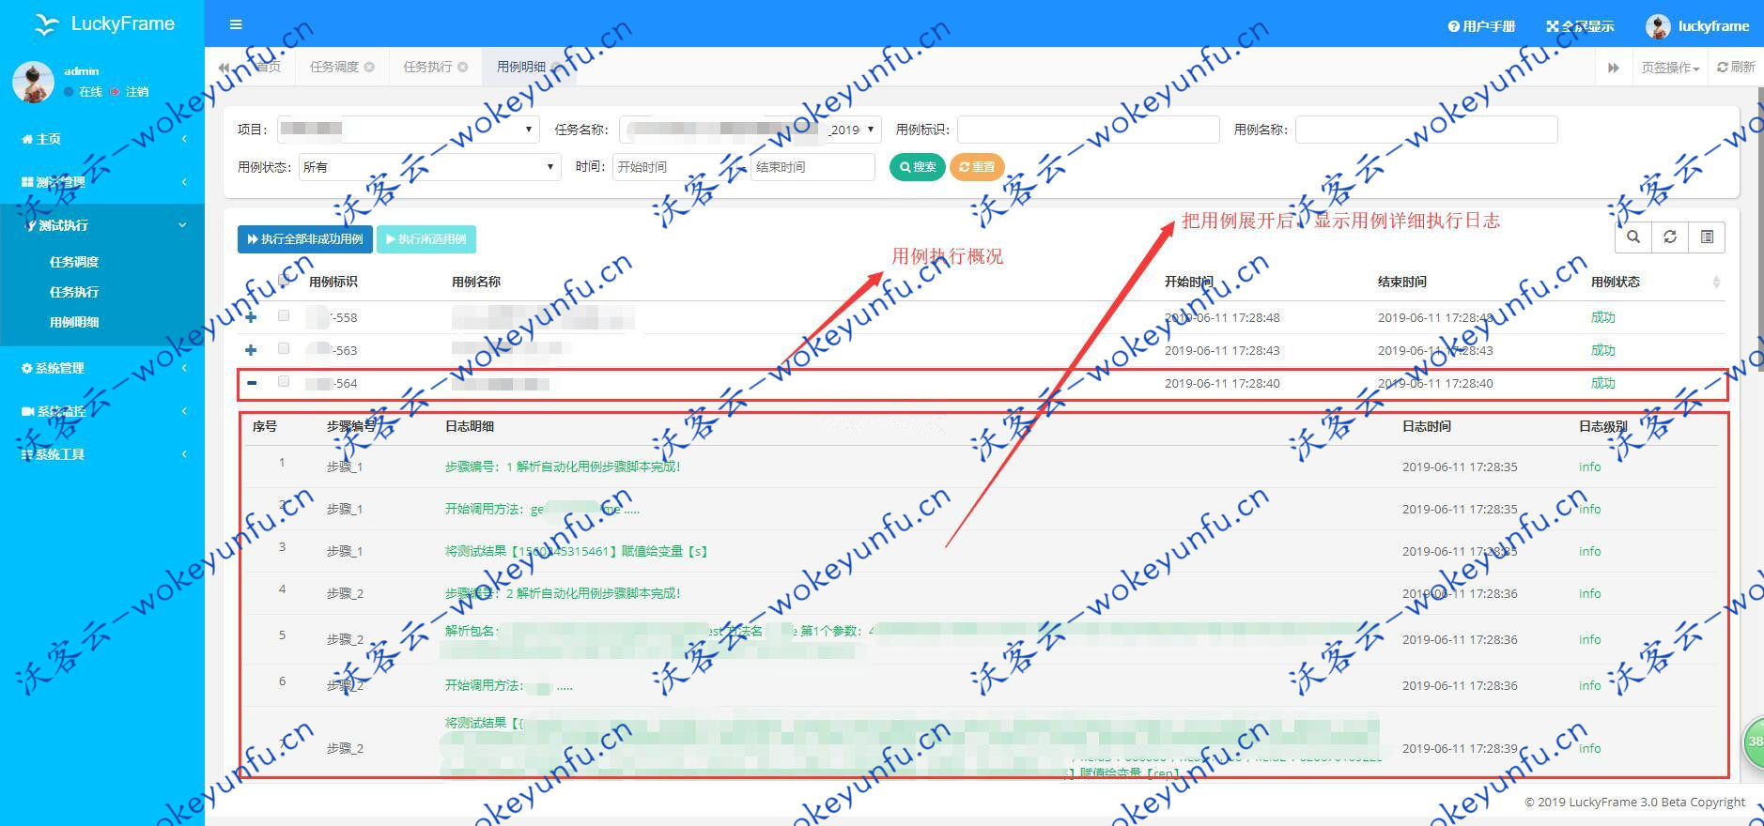
Task: Expand the row ending in -558
Action: (x=251, y=317)
